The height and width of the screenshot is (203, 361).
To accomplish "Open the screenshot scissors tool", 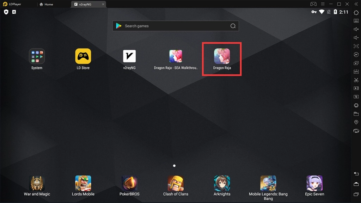I will [x=356, y=80].
